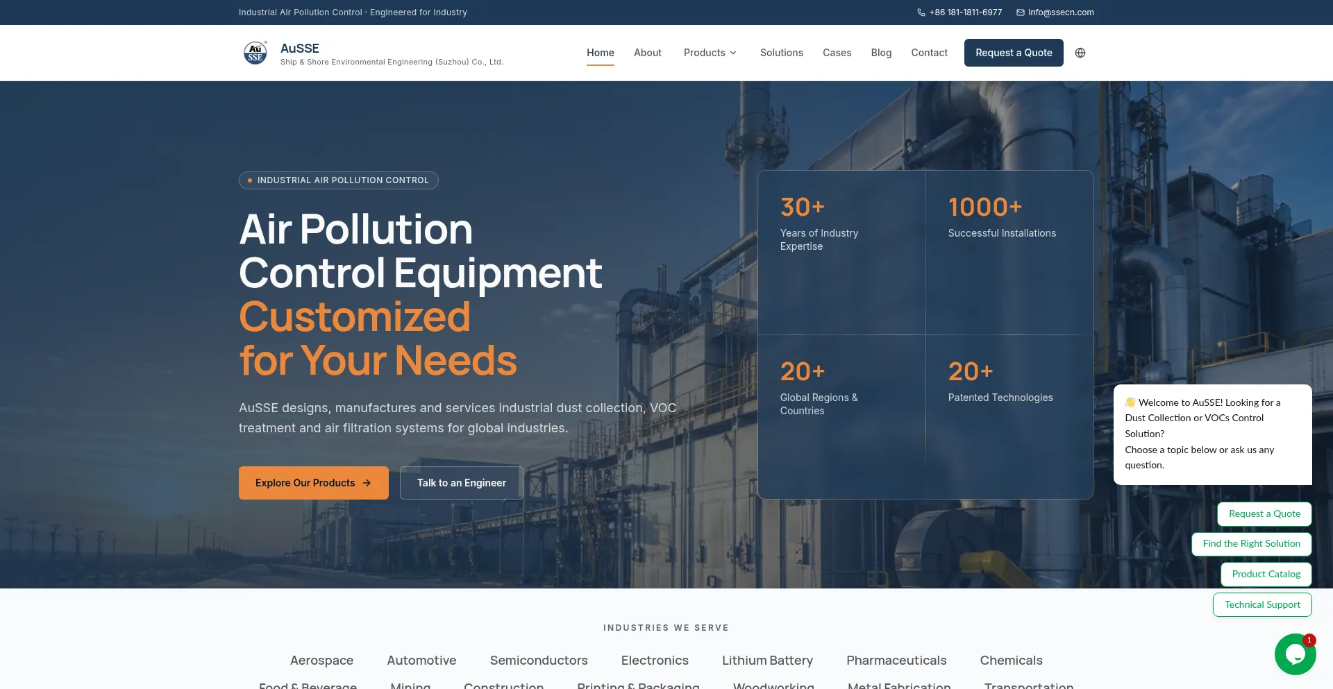The image size is (1333, 689).
Task: Click the red notification badge on chat
Action: (1309, 640)
